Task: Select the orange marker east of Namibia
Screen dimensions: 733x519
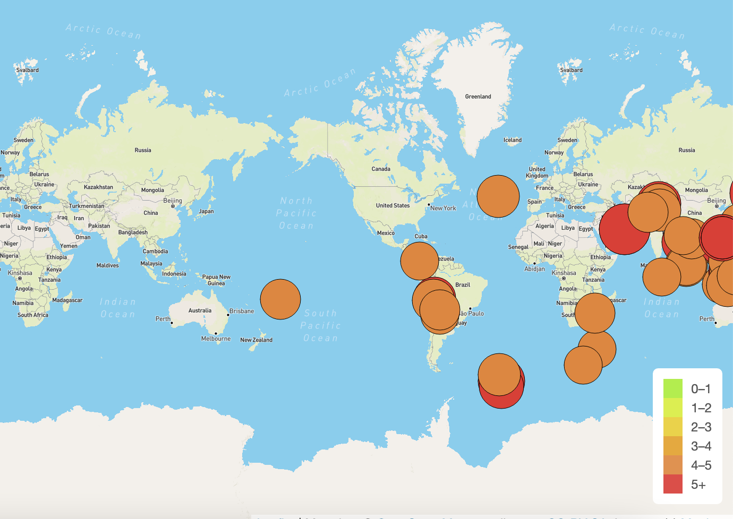Action: 595,313
